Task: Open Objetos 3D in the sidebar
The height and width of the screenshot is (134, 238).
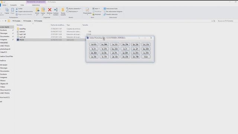Action: (4, 84)
